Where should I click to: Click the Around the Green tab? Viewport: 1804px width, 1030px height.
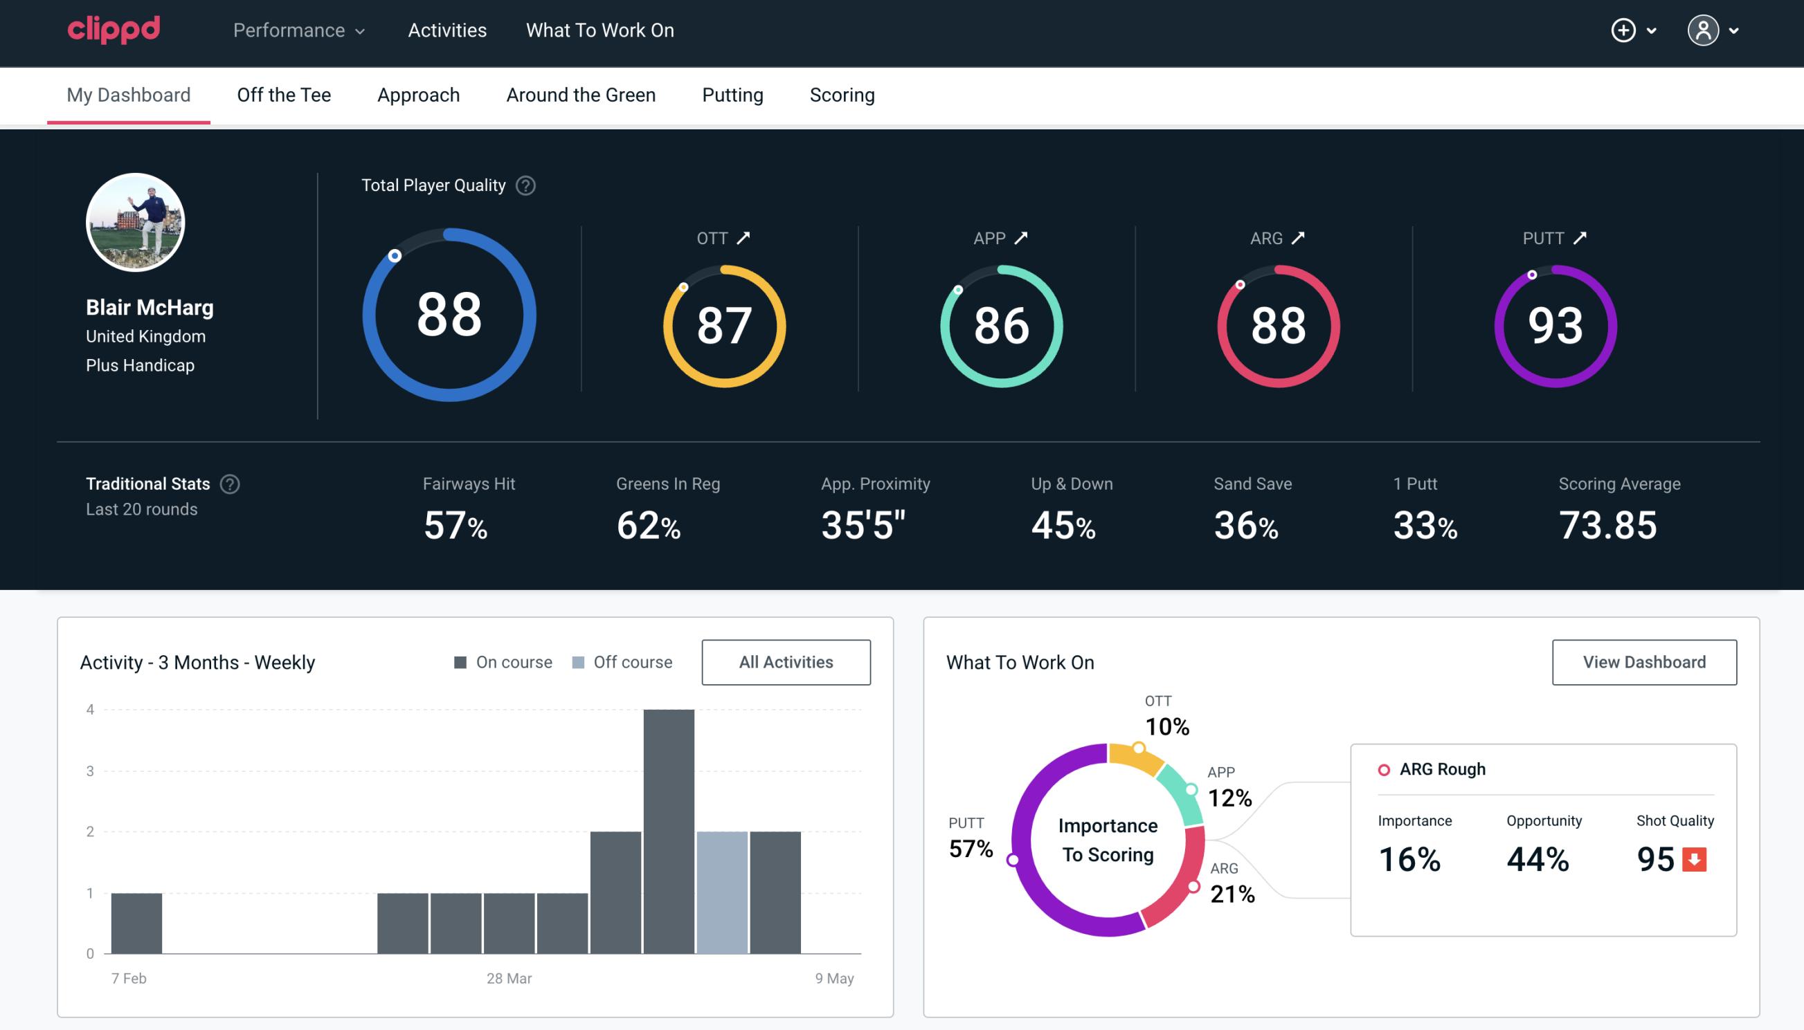tap(580, 94)
